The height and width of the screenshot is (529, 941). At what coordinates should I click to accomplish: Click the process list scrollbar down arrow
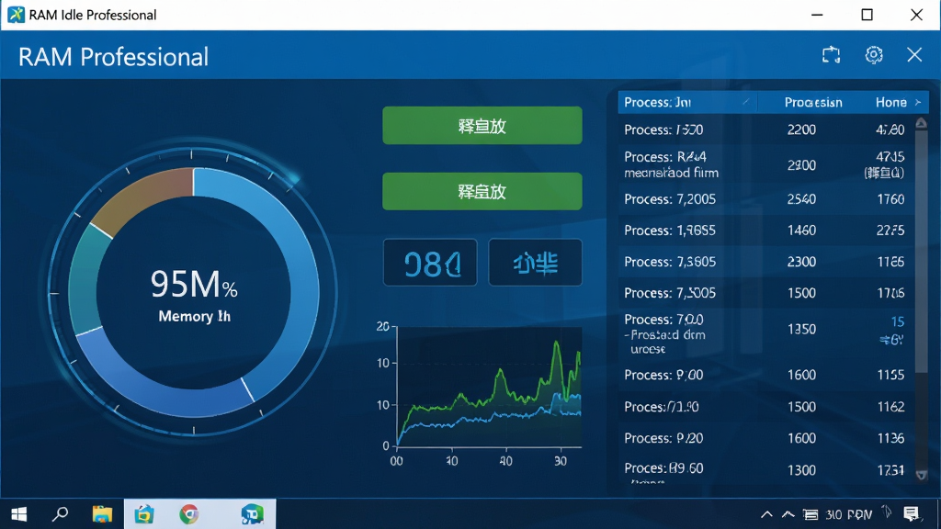[x=922, y=475]
